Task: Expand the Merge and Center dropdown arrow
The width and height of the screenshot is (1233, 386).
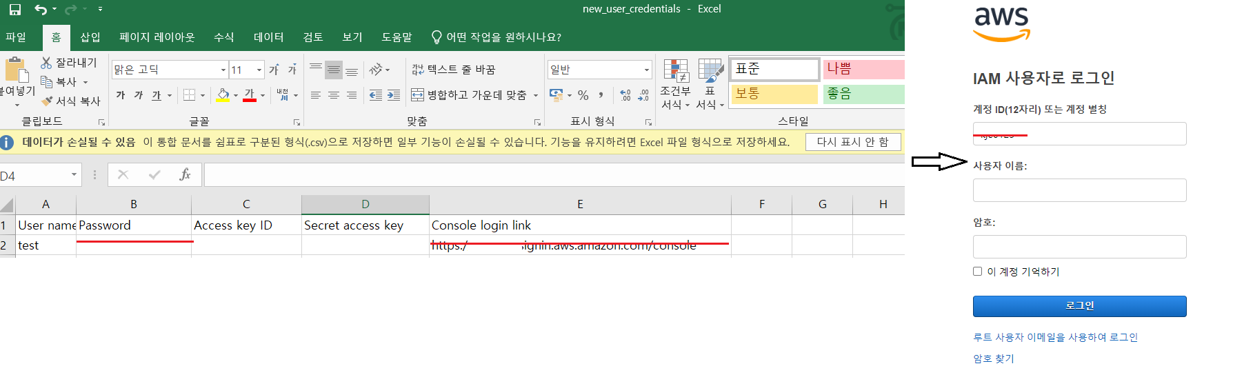Action: pos(536,95)
